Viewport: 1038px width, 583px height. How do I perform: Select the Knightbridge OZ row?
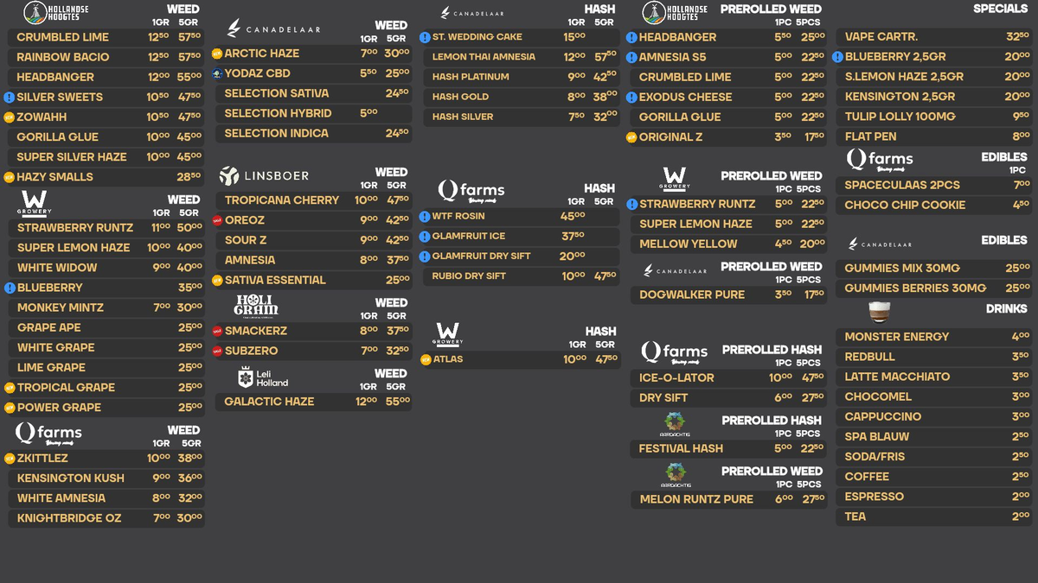point(106,518)
